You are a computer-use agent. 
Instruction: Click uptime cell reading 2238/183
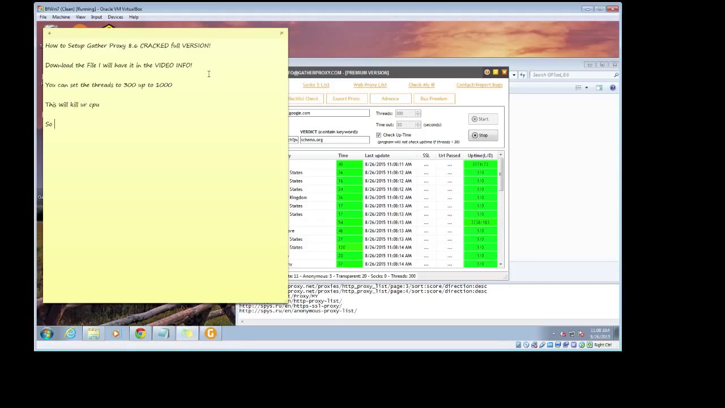click(x=480, y=223)
